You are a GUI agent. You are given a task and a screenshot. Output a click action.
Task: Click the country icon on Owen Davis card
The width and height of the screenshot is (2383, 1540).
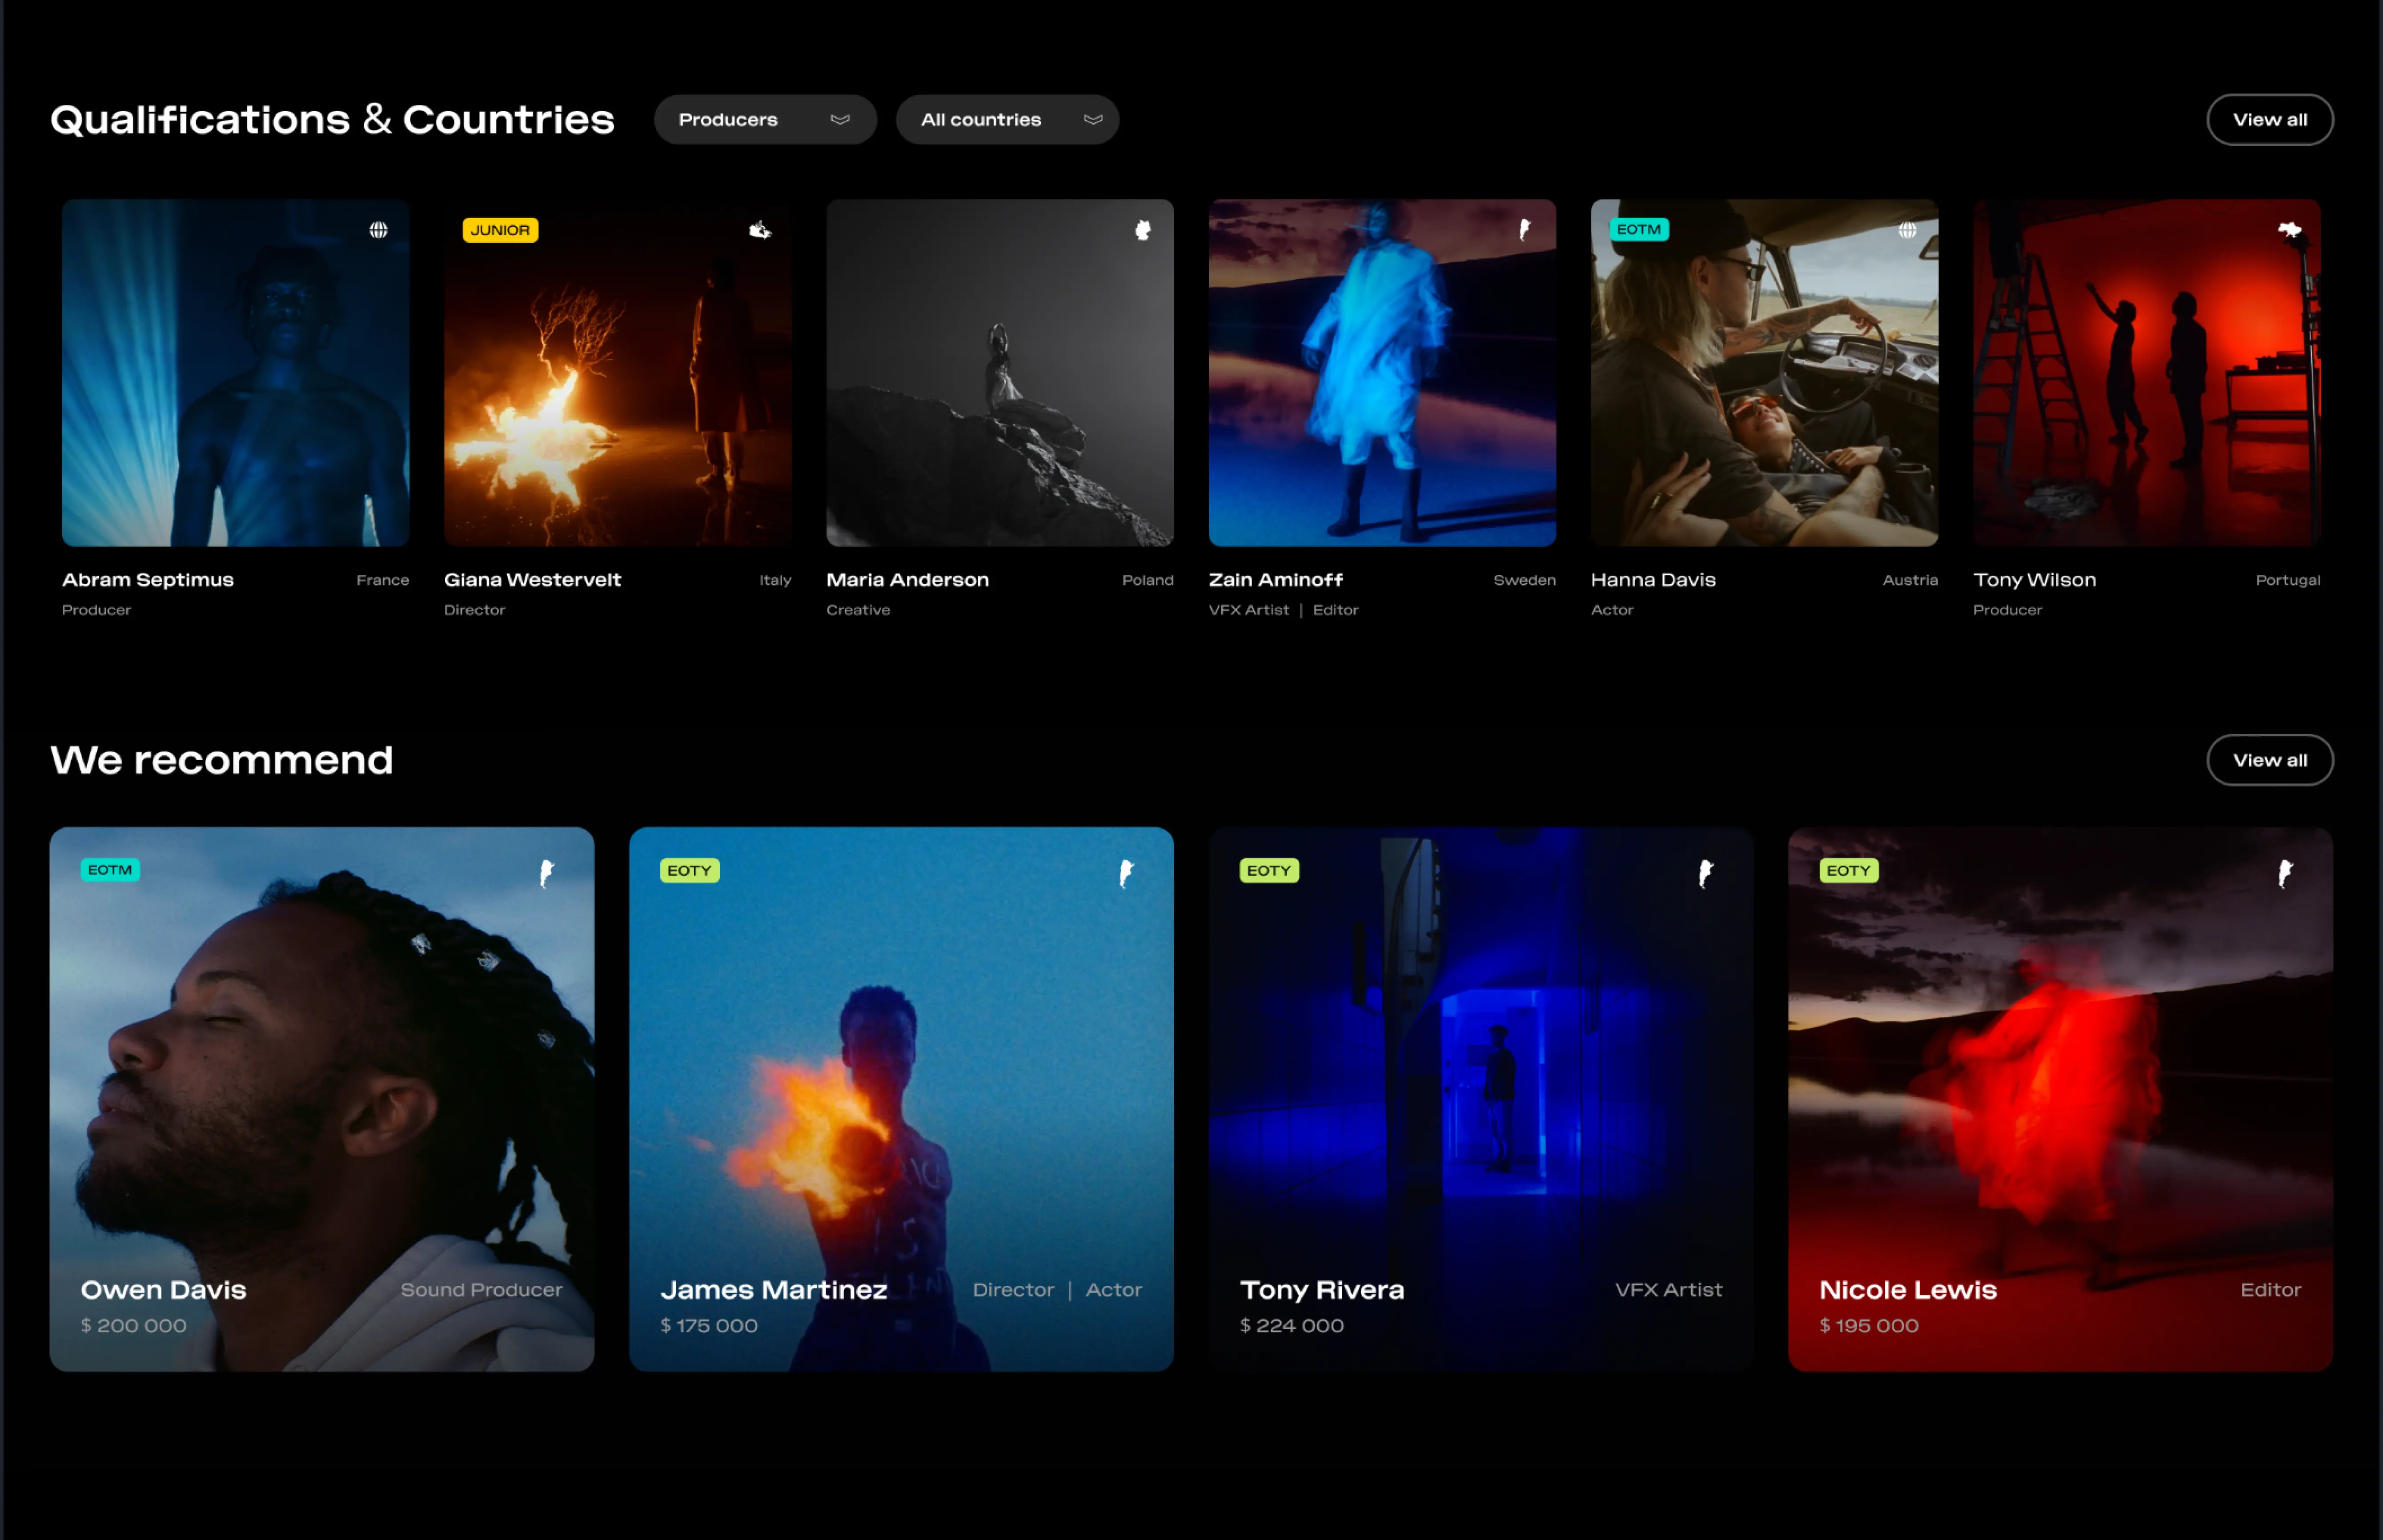[x=547, y=873]
